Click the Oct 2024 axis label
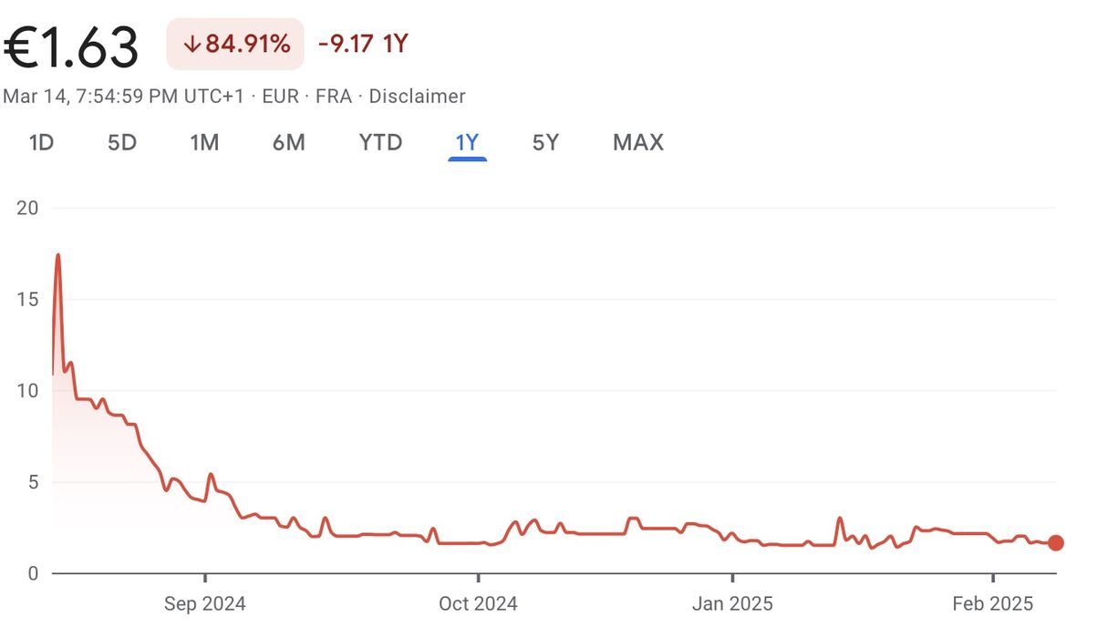The height and width of the screenshot is (638, 1118). 478,603
